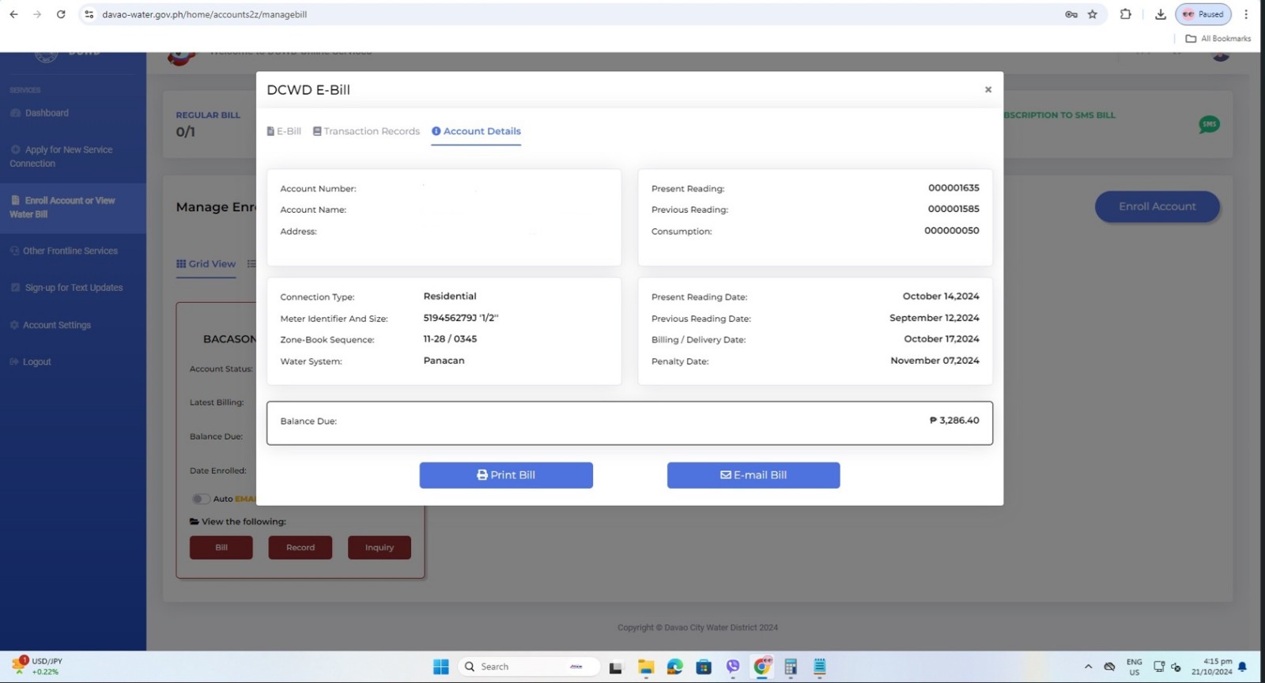Screen dimensions: 1265x683
Task: Open the browser Extensions menu
Action: pyautogui.click(x=1126, y=14)
